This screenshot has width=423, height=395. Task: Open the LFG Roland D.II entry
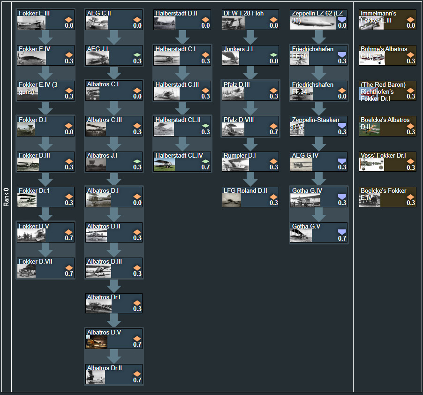coord(250,197)
